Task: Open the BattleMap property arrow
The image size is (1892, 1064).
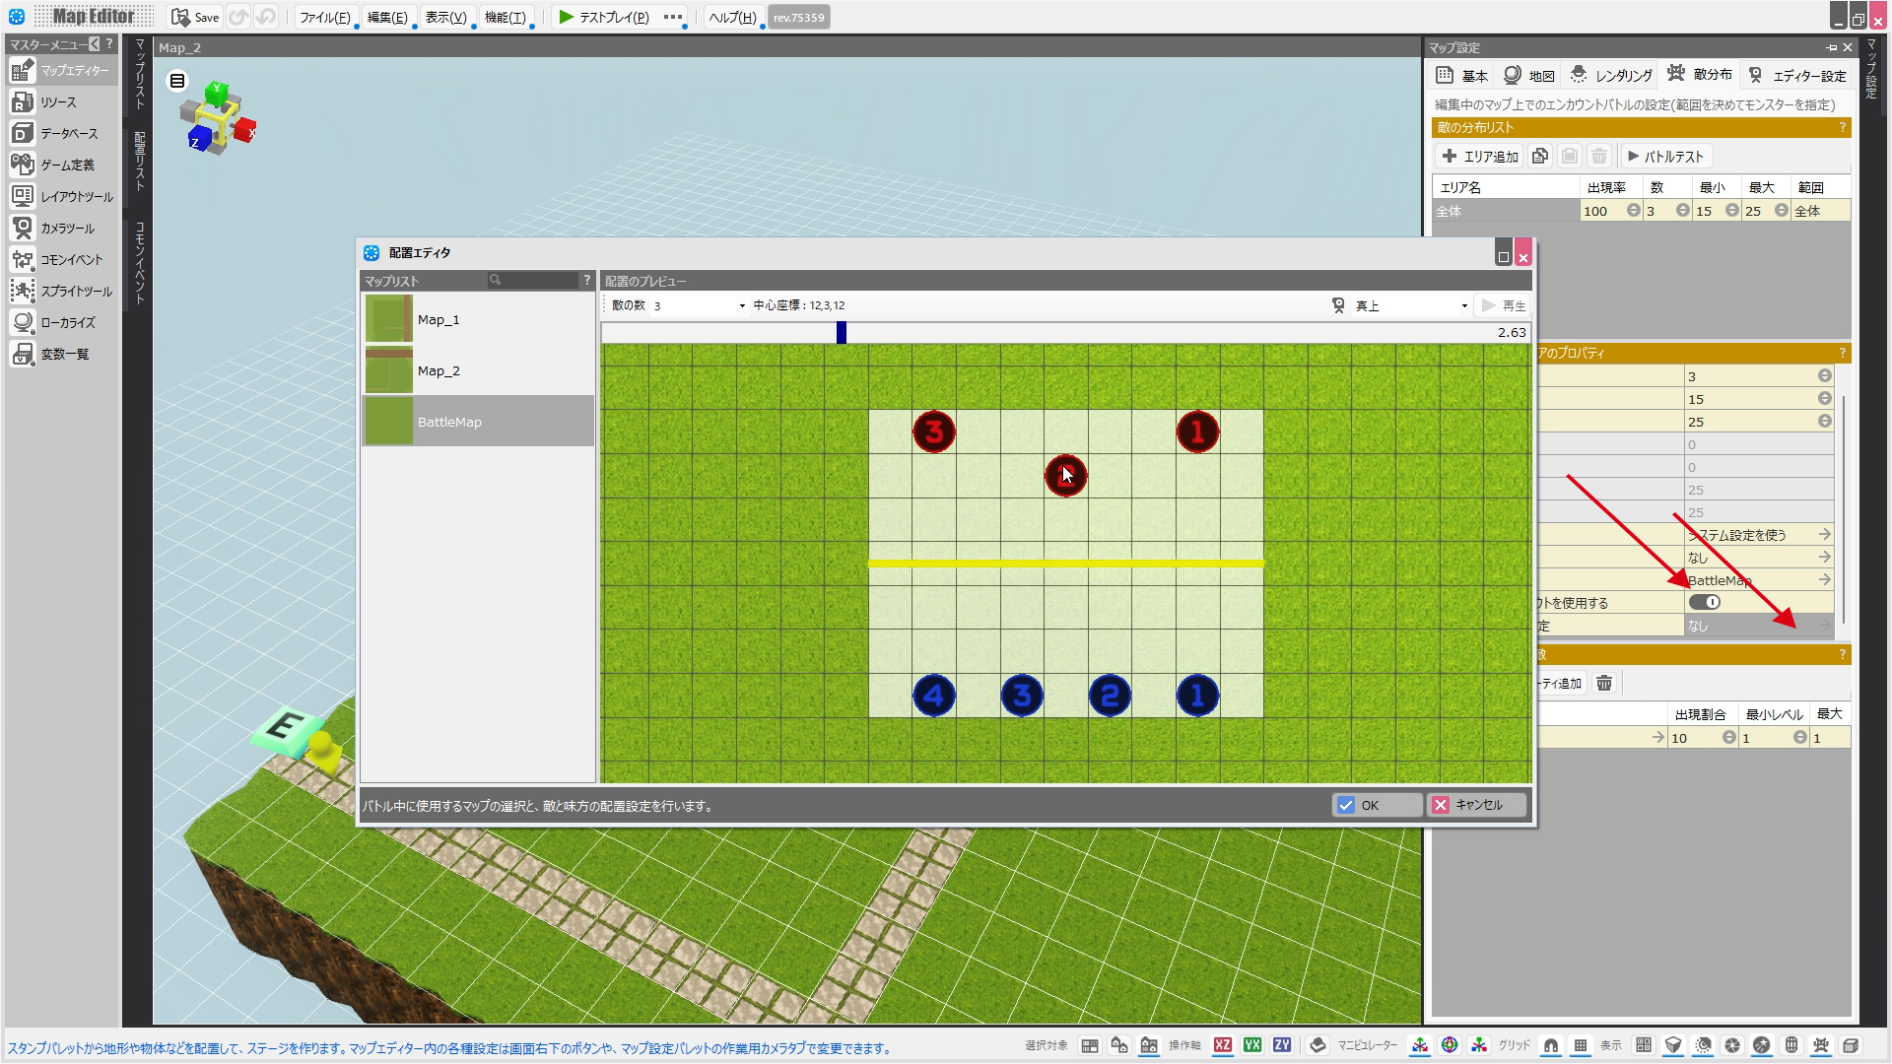Action: pyautogui.click(x=1825, y=579)
